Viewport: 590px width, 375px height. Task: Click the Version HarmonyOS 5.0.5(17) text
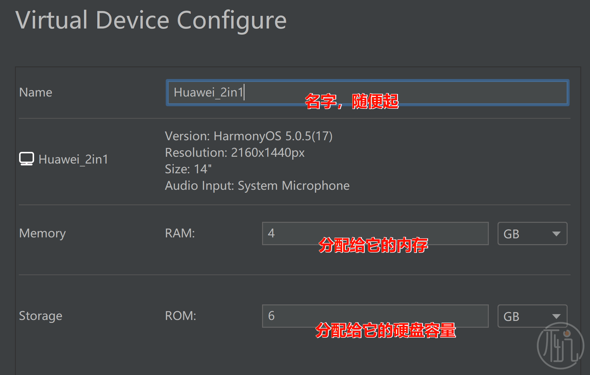(249, 136)
